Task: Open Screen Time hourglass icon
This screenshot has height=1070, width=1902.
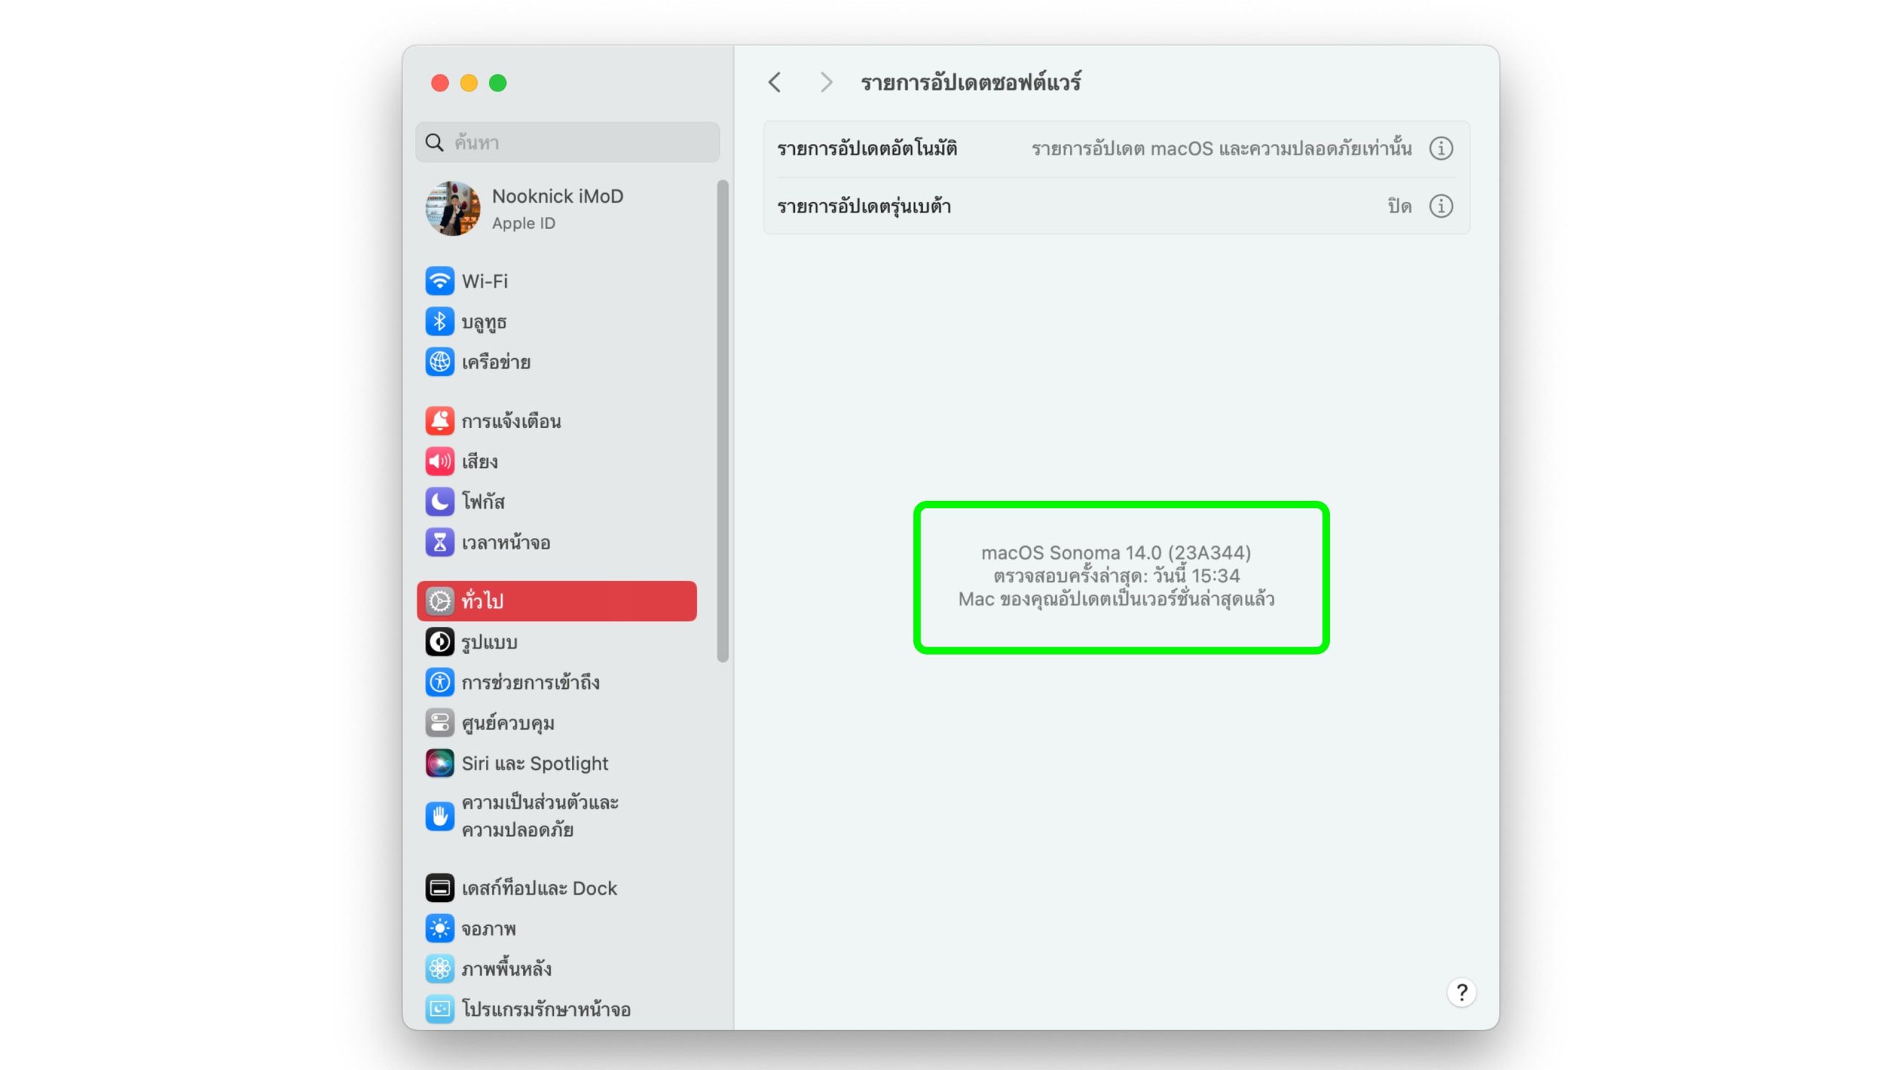Action: (x=439, y=542)
